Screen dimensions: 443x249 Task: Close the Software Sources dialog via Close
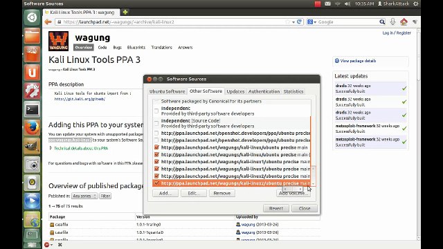(x=305, y=208)
